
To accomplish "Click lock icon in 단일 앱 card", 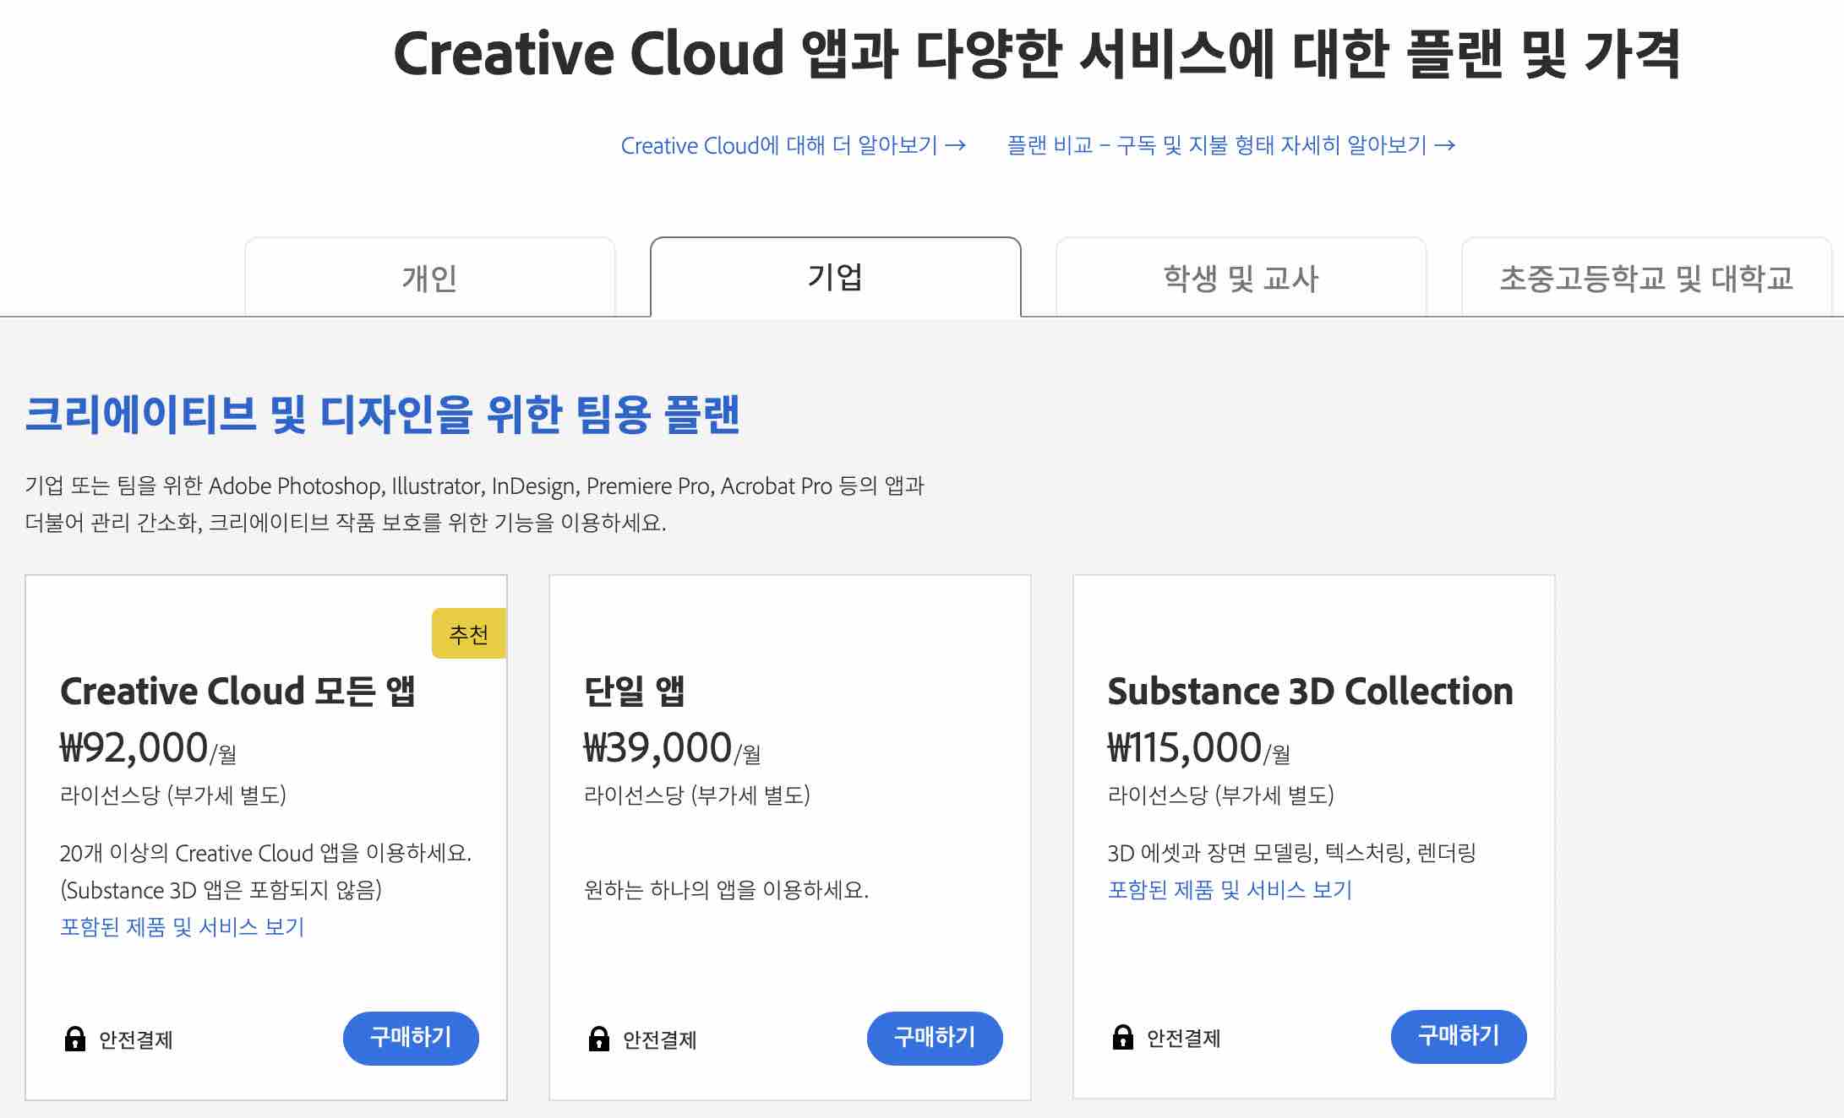I will [x=599, y=1039].
